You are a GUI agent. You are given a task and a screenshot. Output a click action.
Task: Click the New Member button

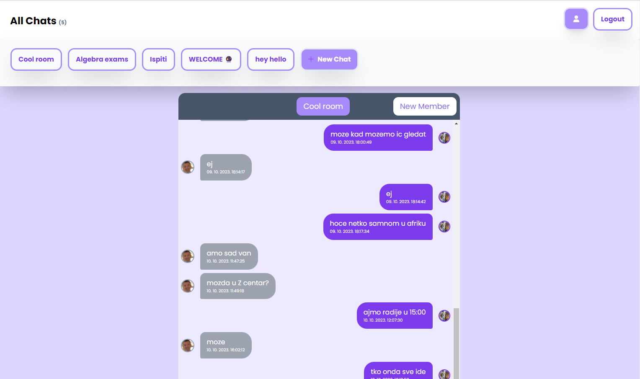click(424, 106)
